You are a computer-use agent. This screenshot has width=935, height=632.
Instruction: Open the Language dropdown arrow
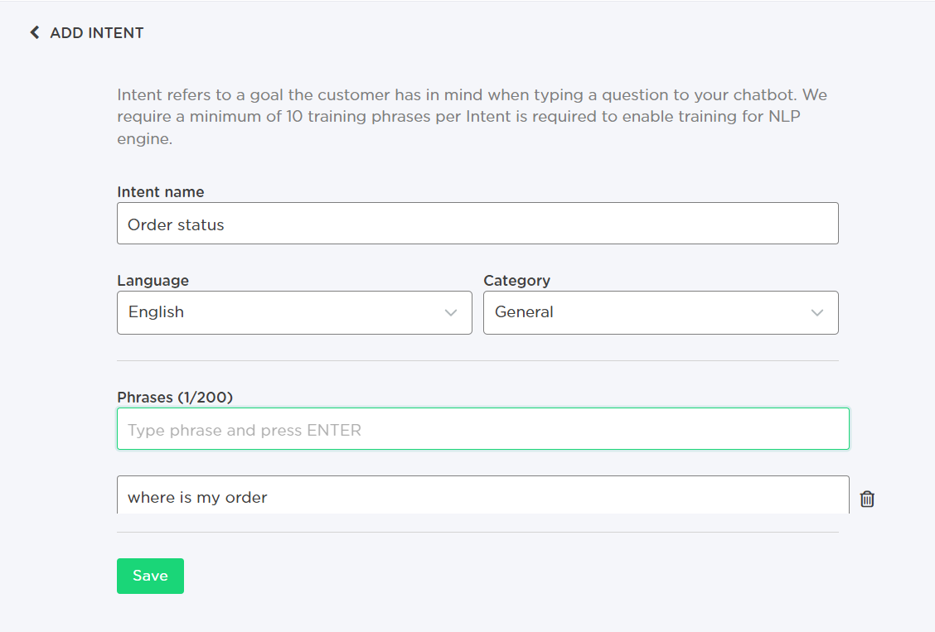451,313
